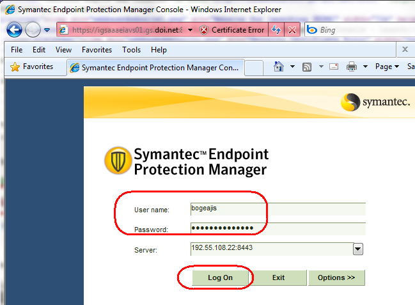
Task: Stop loading with the red X icon
Action: pyautogui.click(x=292, y=29)
